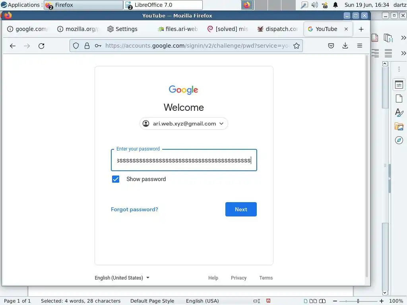407x305 pixels.
Task: Focus the Enter your password field
Action: click(184, 160)
